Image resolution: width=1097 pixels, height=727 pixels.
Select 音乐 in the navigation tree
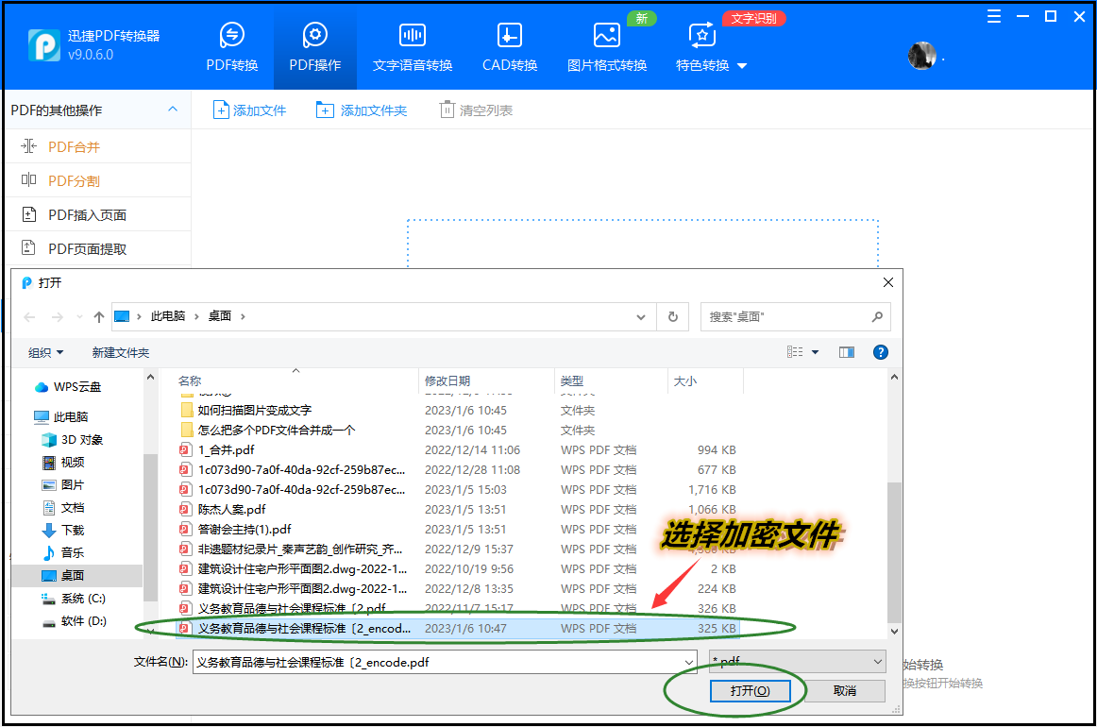63,552
